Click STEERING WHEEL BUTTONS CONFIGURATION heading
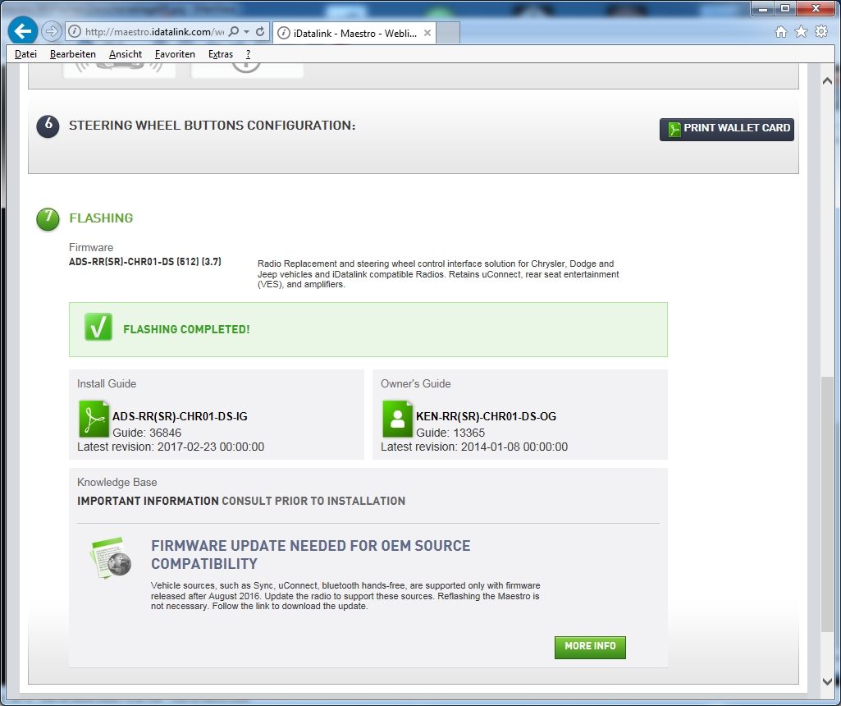The height and width of the screenshot is (706, 841). pos(212,126)
